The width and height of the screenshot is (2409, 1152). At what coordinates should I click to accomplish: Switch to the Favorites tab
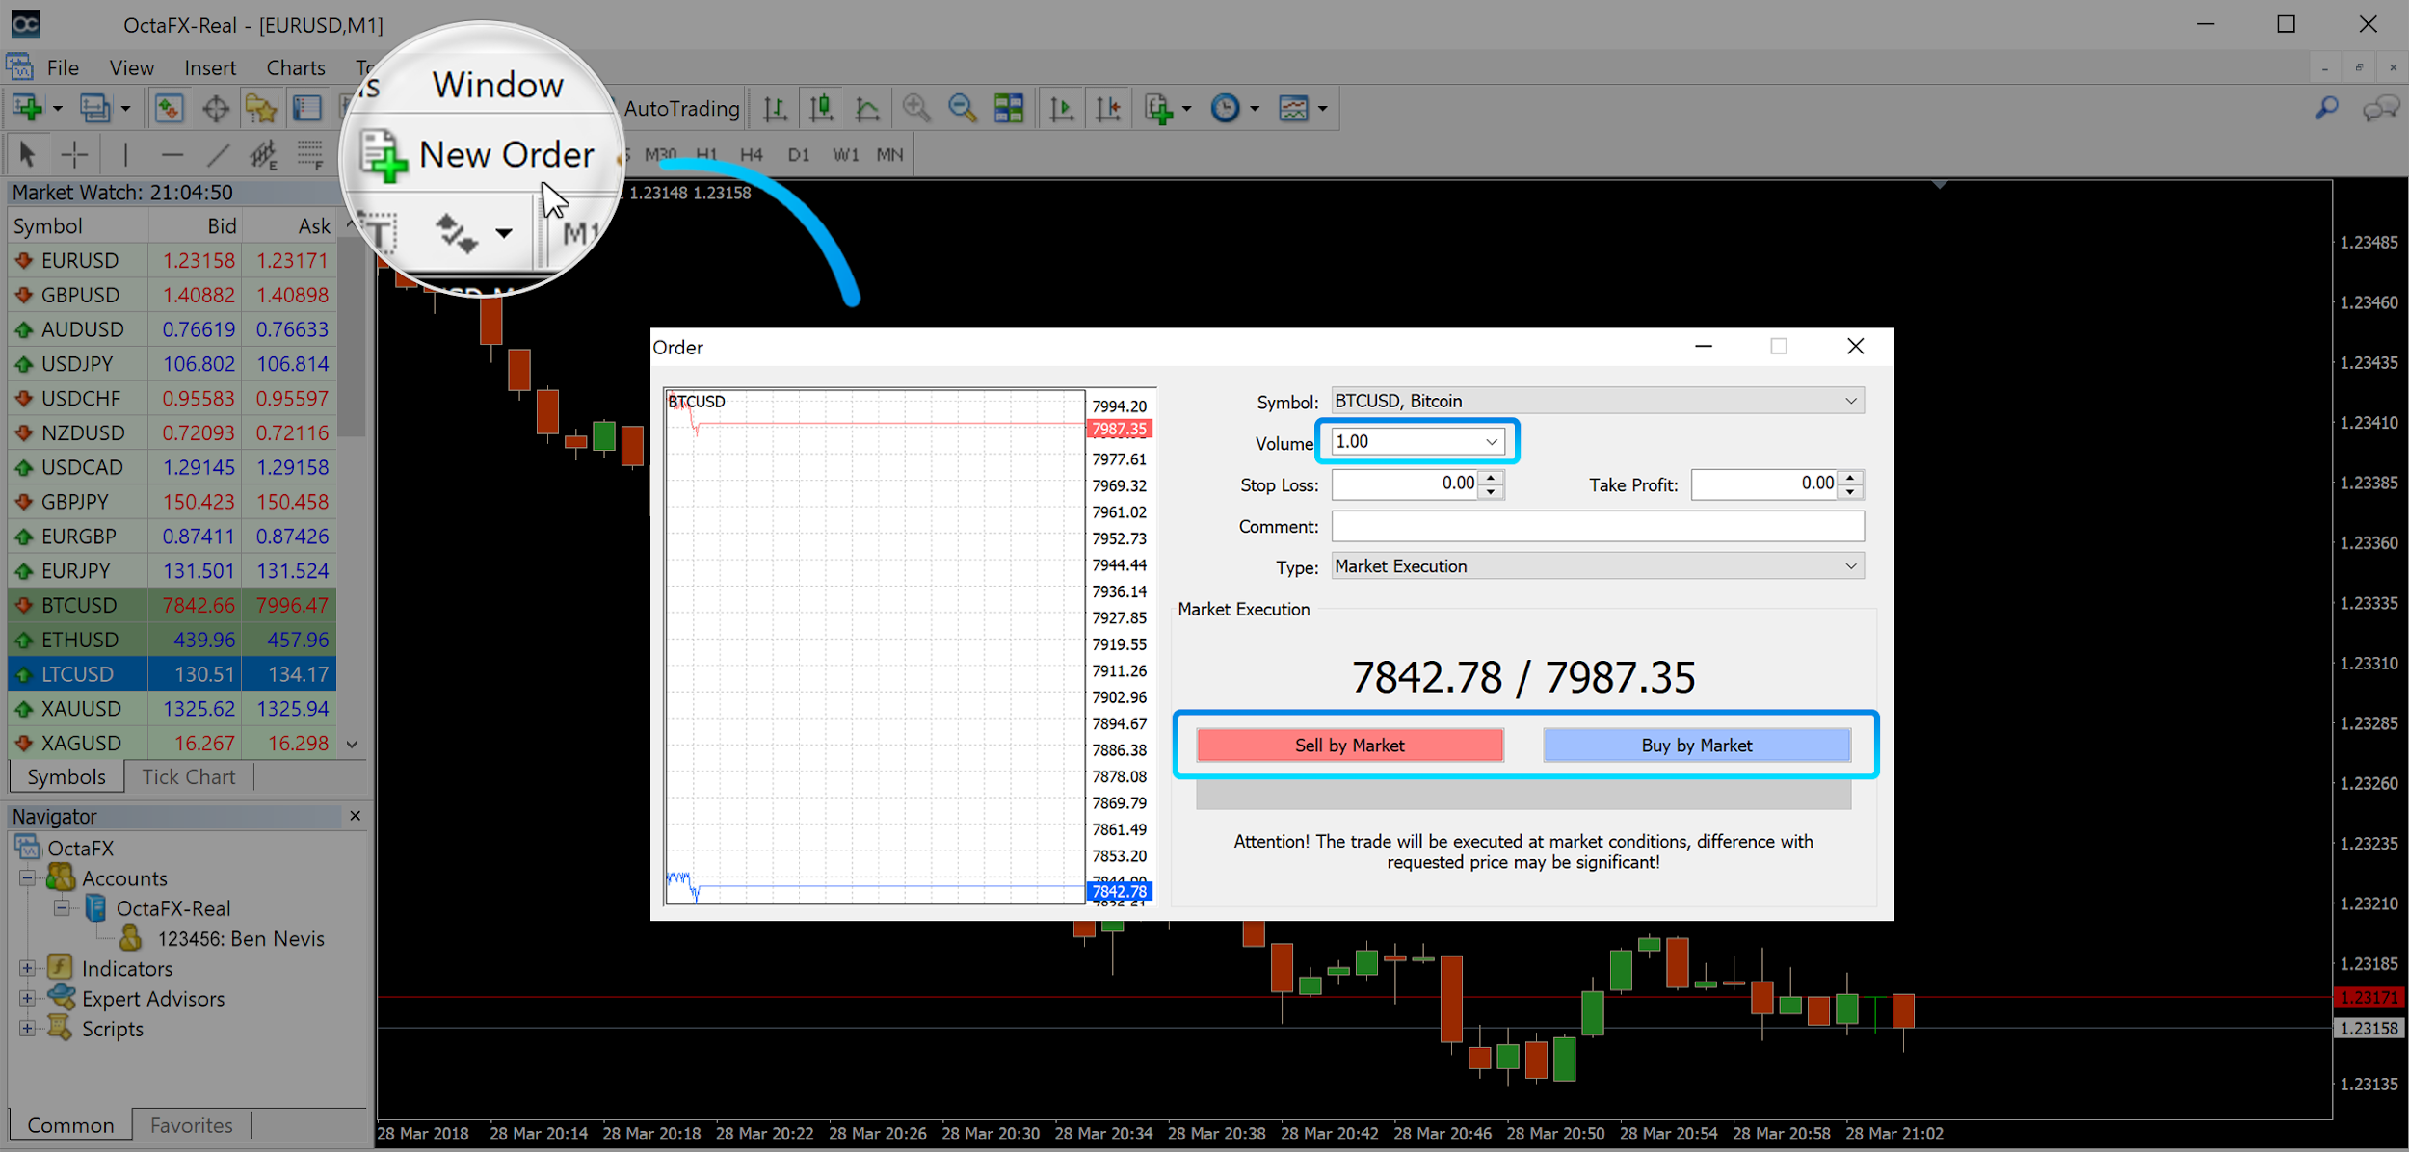click(x=183, y=1127)
